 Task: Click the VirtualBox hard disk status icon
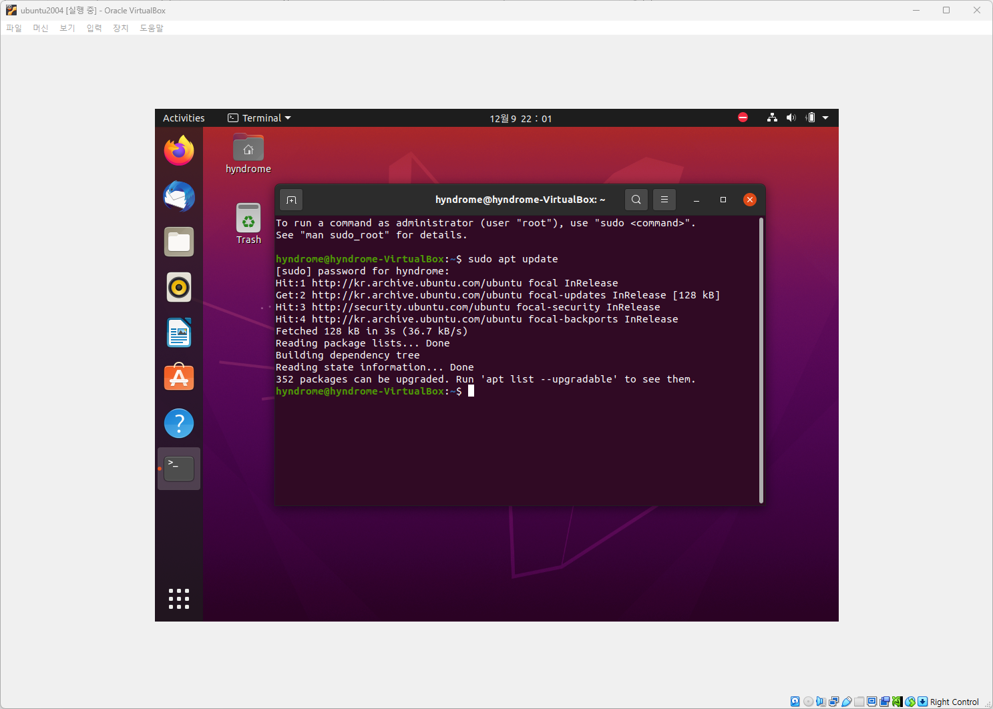click(795, 702)
